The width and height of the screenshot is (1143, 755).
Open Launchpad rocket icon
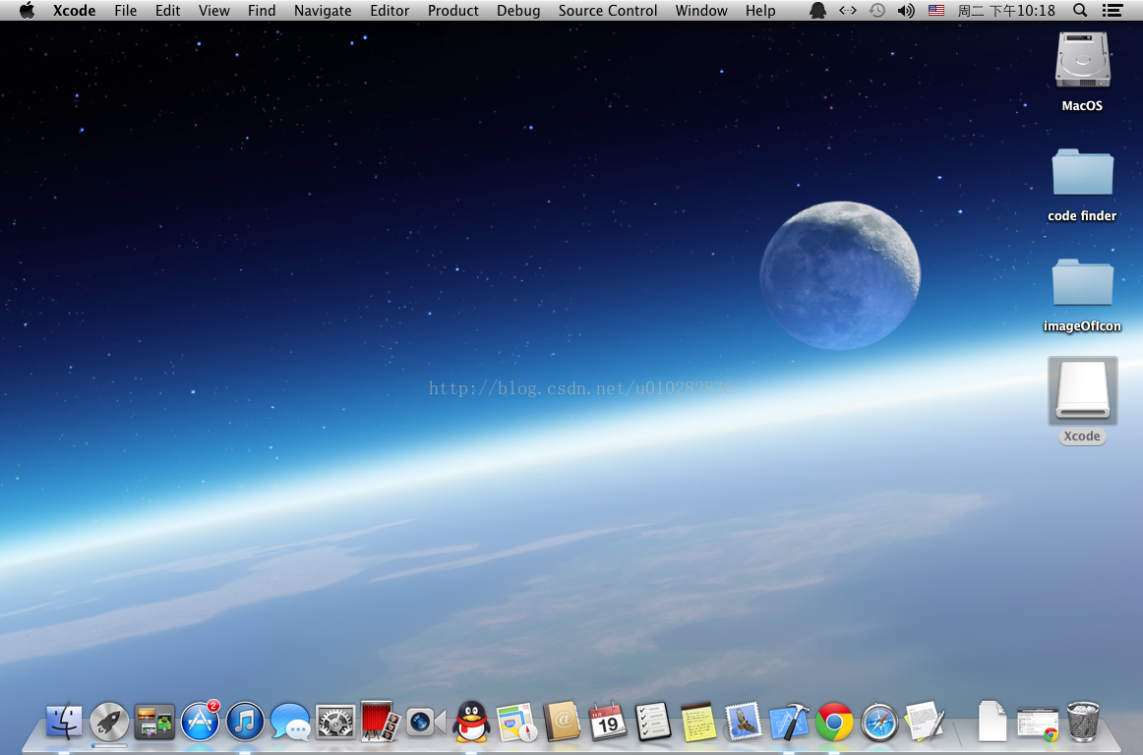point(109,723)
